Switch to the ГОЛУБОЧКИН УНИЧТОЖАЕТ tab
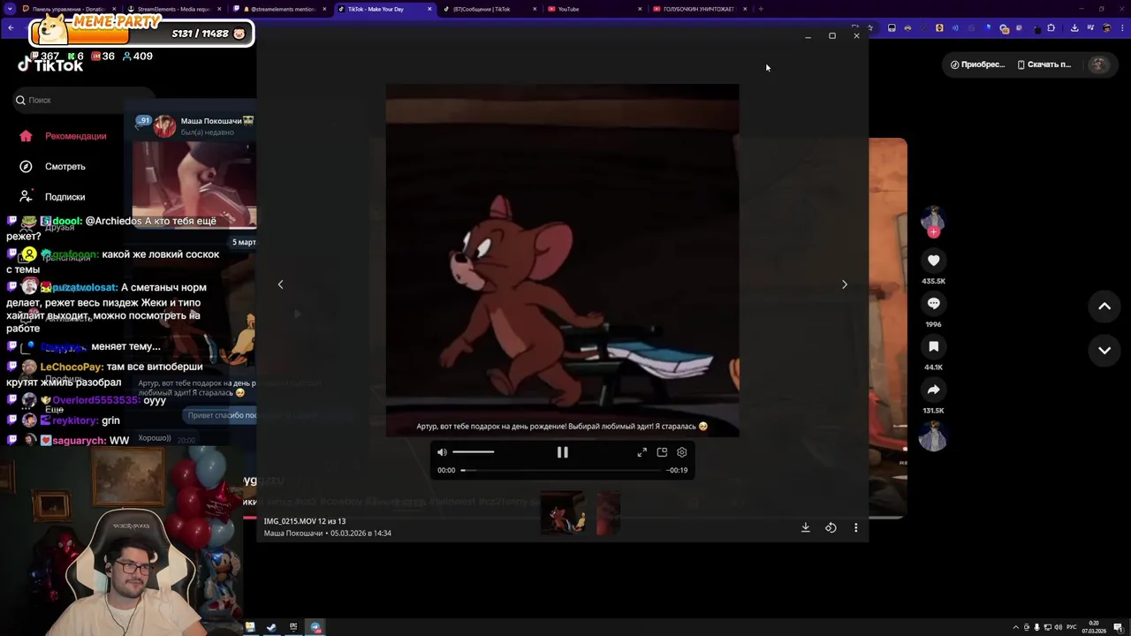 point(698,9)
